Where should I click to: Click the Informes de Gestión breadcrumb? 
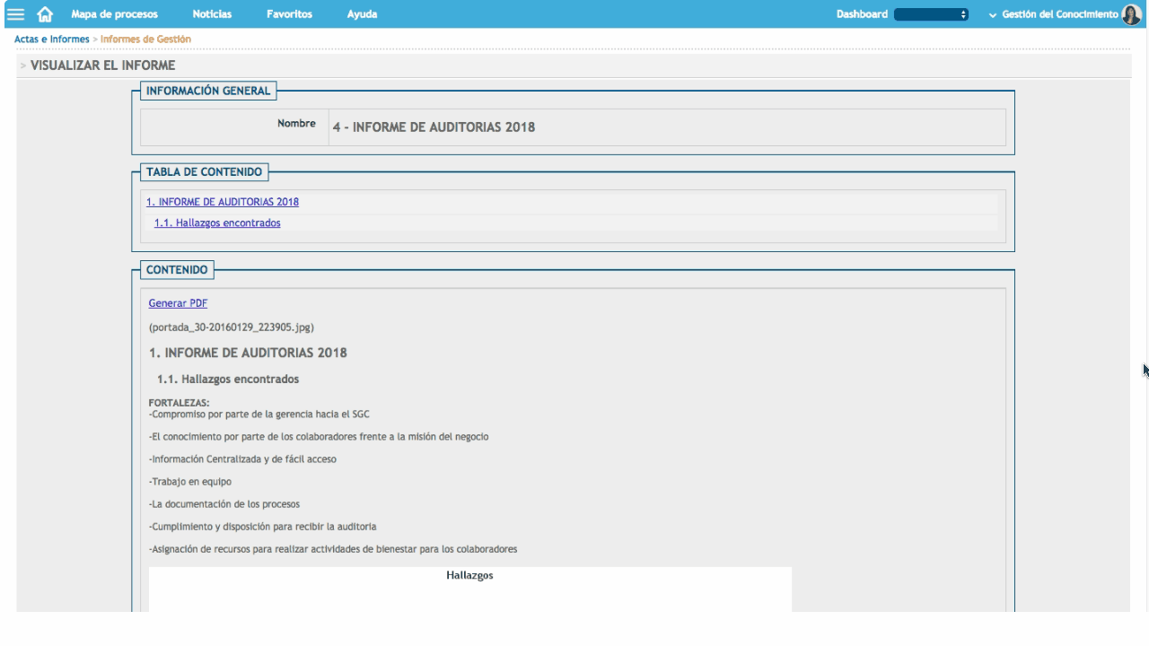[145, 39]
